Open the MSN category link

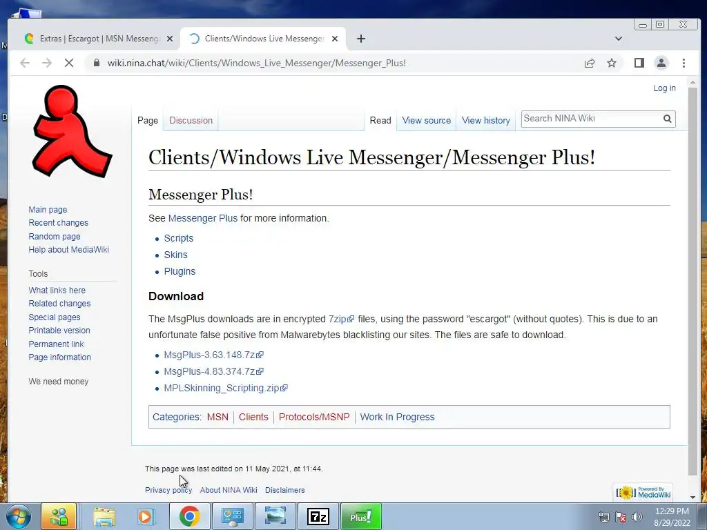217,417
